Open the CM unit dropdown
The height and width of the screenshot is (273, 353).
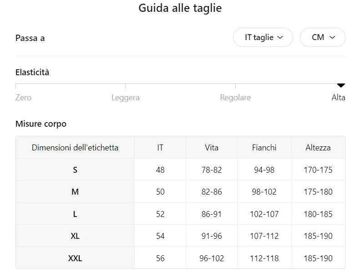(323, 37)
